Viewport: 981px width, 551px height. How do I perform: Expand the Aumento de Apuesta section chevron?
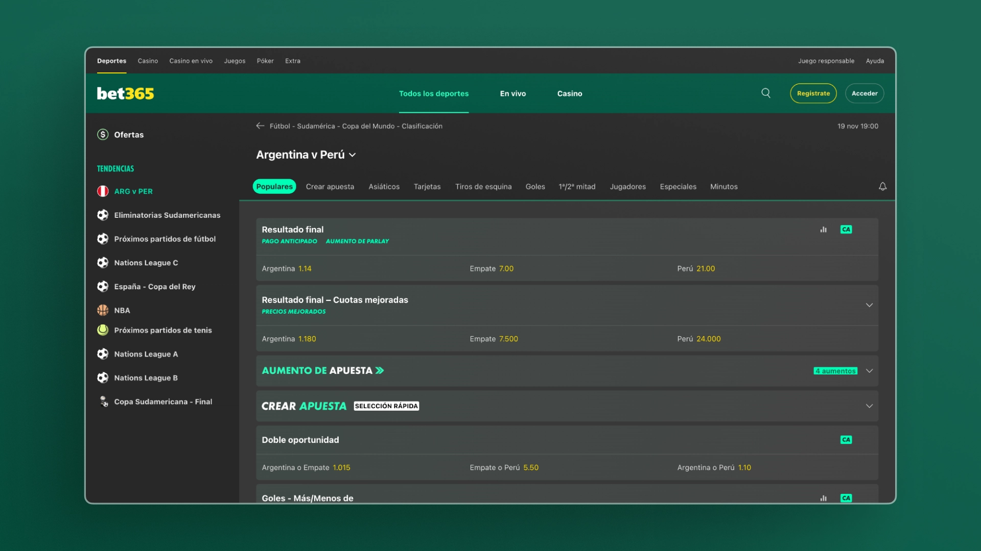[x=869, y=371]
